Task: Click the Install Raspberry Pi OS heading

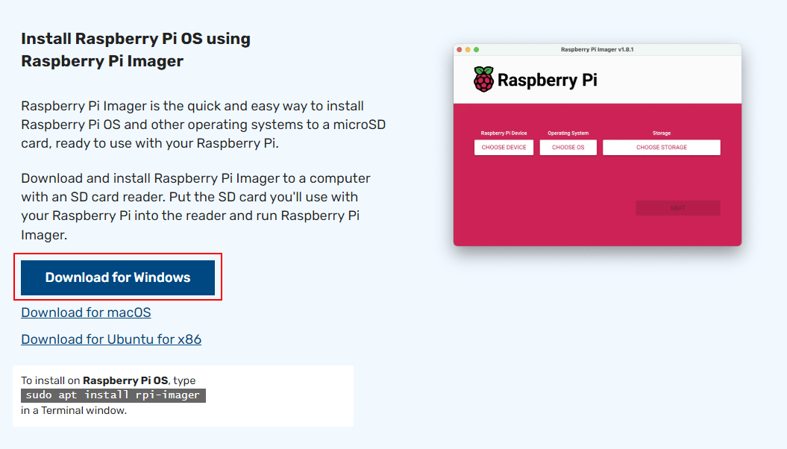Action: point(136,50)
